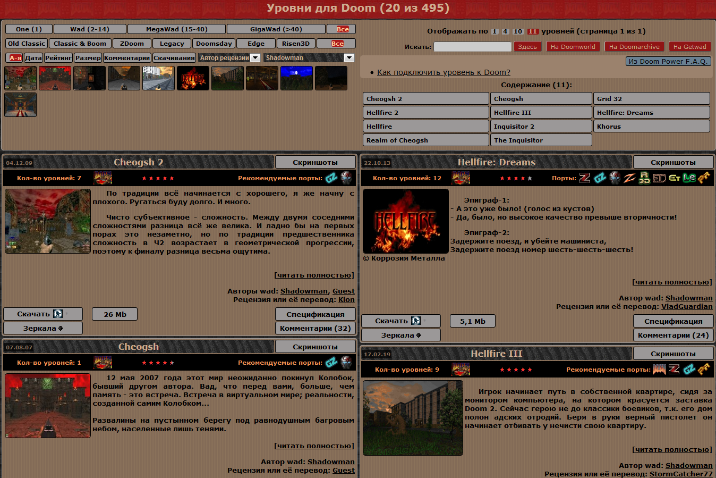Click GZDoom port icon in Cheogsh 2 card
Viewport: 716px width, 478px height.
[x=331, y=178]
